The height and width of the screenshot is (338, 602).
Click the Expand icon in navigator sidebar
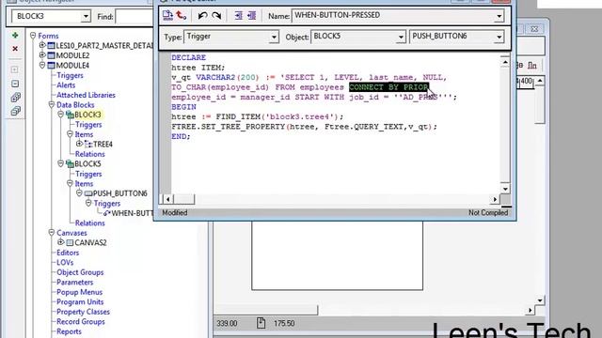click(15, 69)
